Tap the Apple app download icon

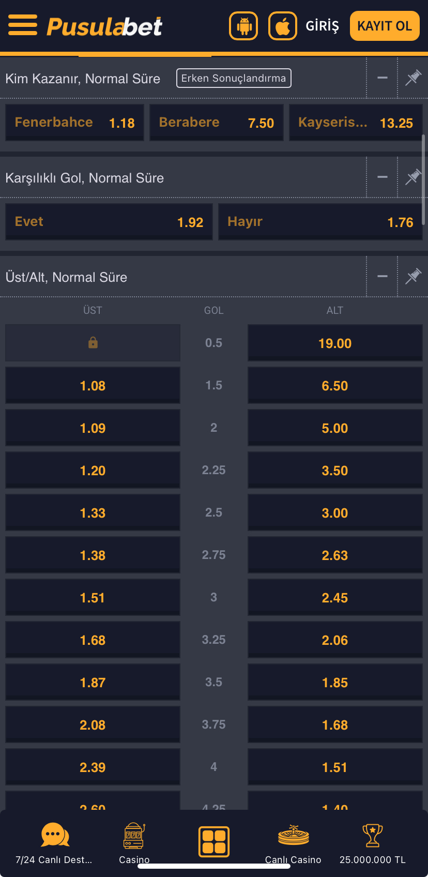(283, 26)
